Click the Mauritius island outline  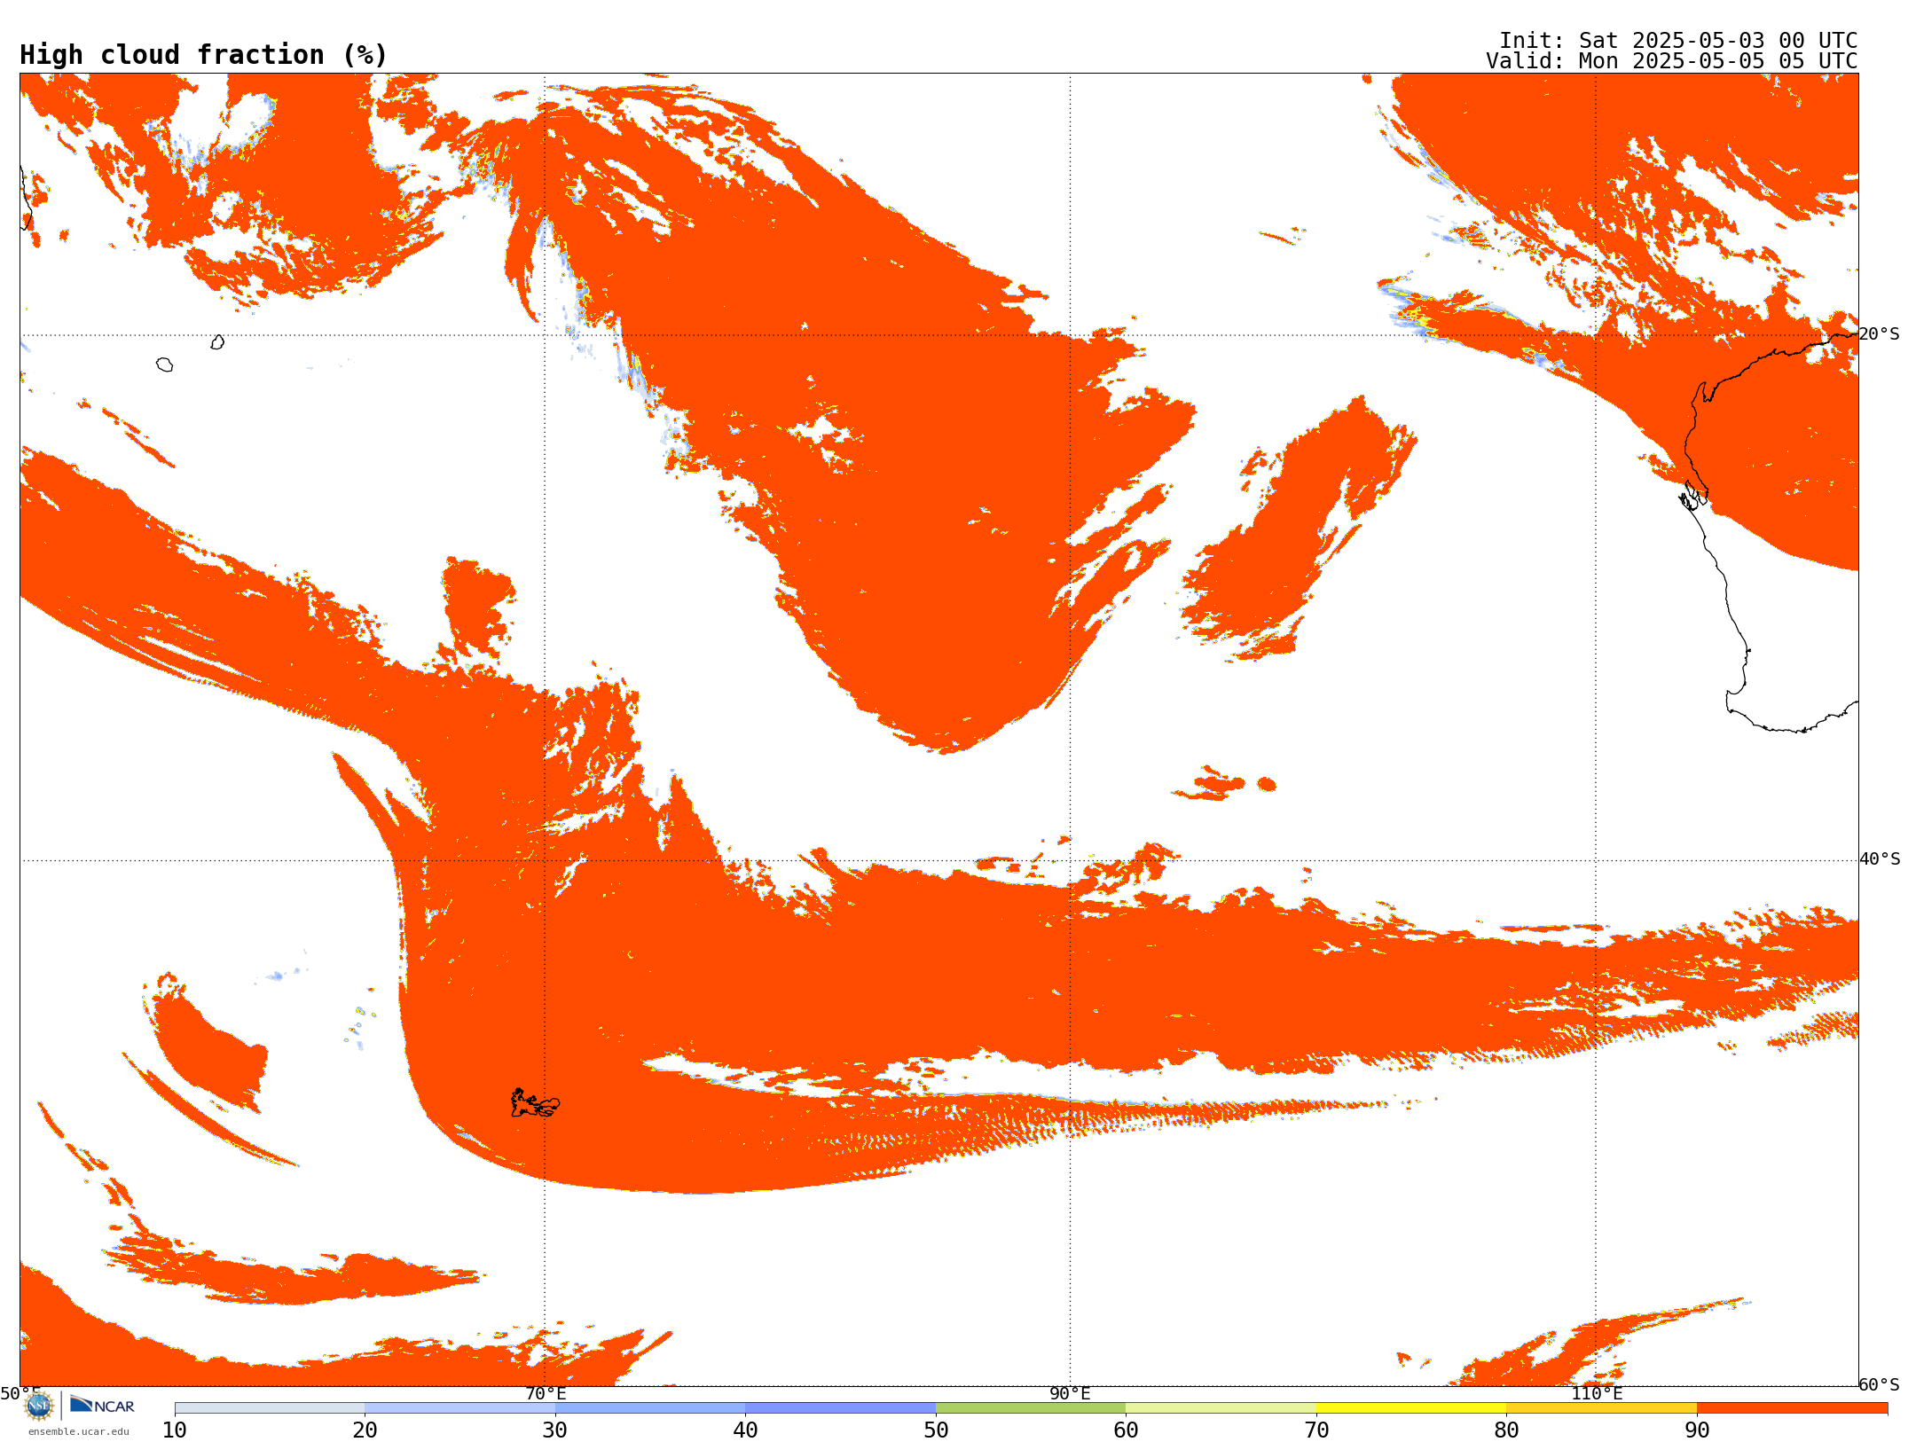(x=217, y=342)
